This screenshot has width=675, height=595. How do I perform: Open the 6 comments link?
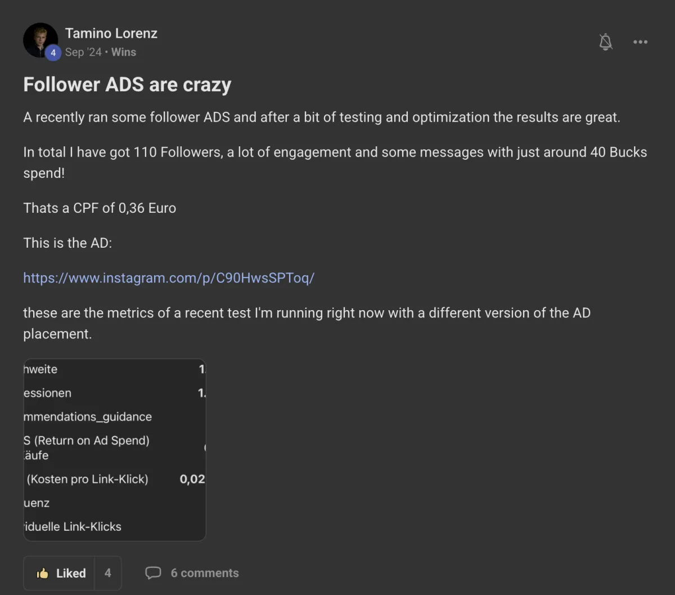pos(205,573)
